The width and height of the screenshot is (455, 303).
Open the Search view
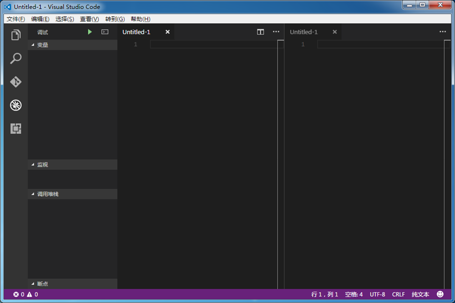pyautogui.click(x=16, y=58)
